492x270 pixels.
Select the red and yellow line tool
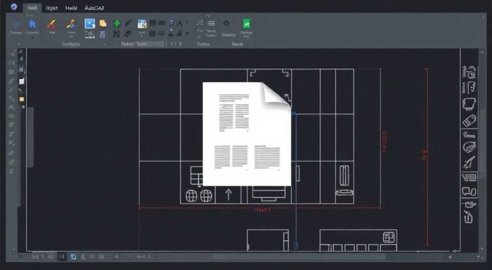pyautogui.click(x=52, y=24)
